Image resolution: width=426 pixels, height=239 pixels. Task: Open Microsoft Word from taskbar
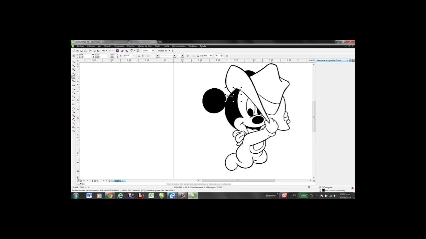89,196
